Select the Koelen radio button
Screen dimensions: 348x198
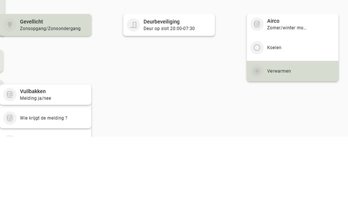pos(257,47)
